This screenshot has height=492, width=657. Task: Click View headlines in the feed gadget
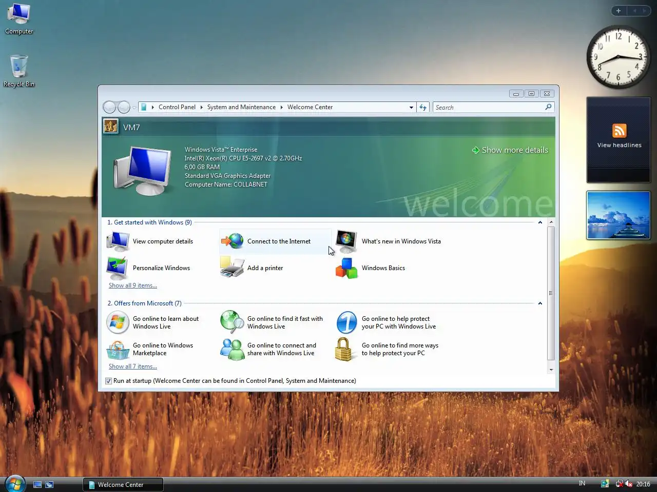(x=619, y=145)
